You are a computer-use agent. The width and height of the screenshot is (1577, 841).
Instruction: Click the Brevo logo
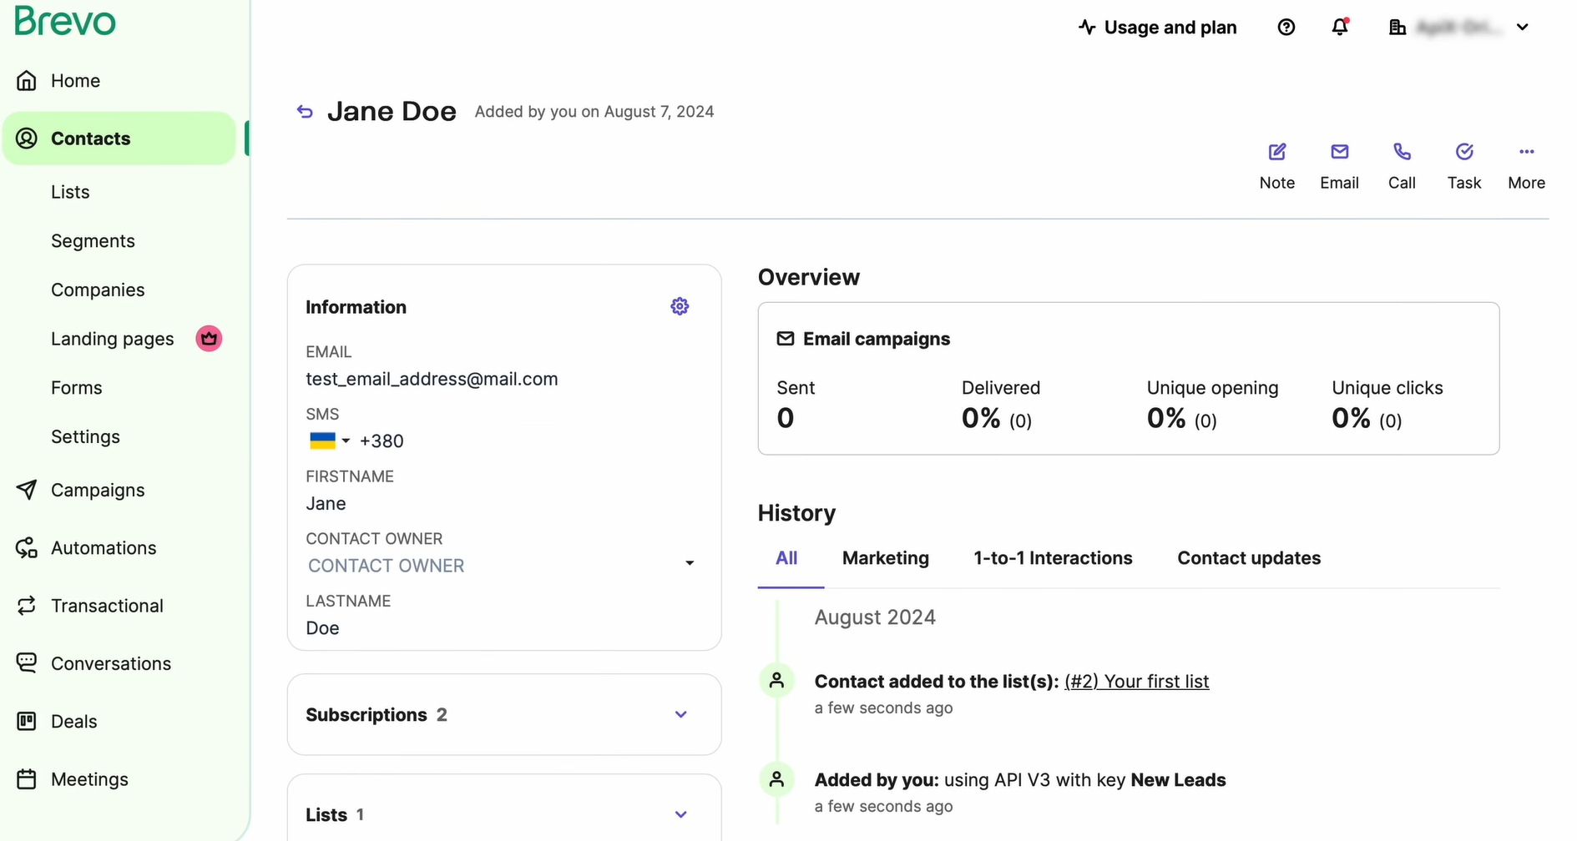coord(65,21)
